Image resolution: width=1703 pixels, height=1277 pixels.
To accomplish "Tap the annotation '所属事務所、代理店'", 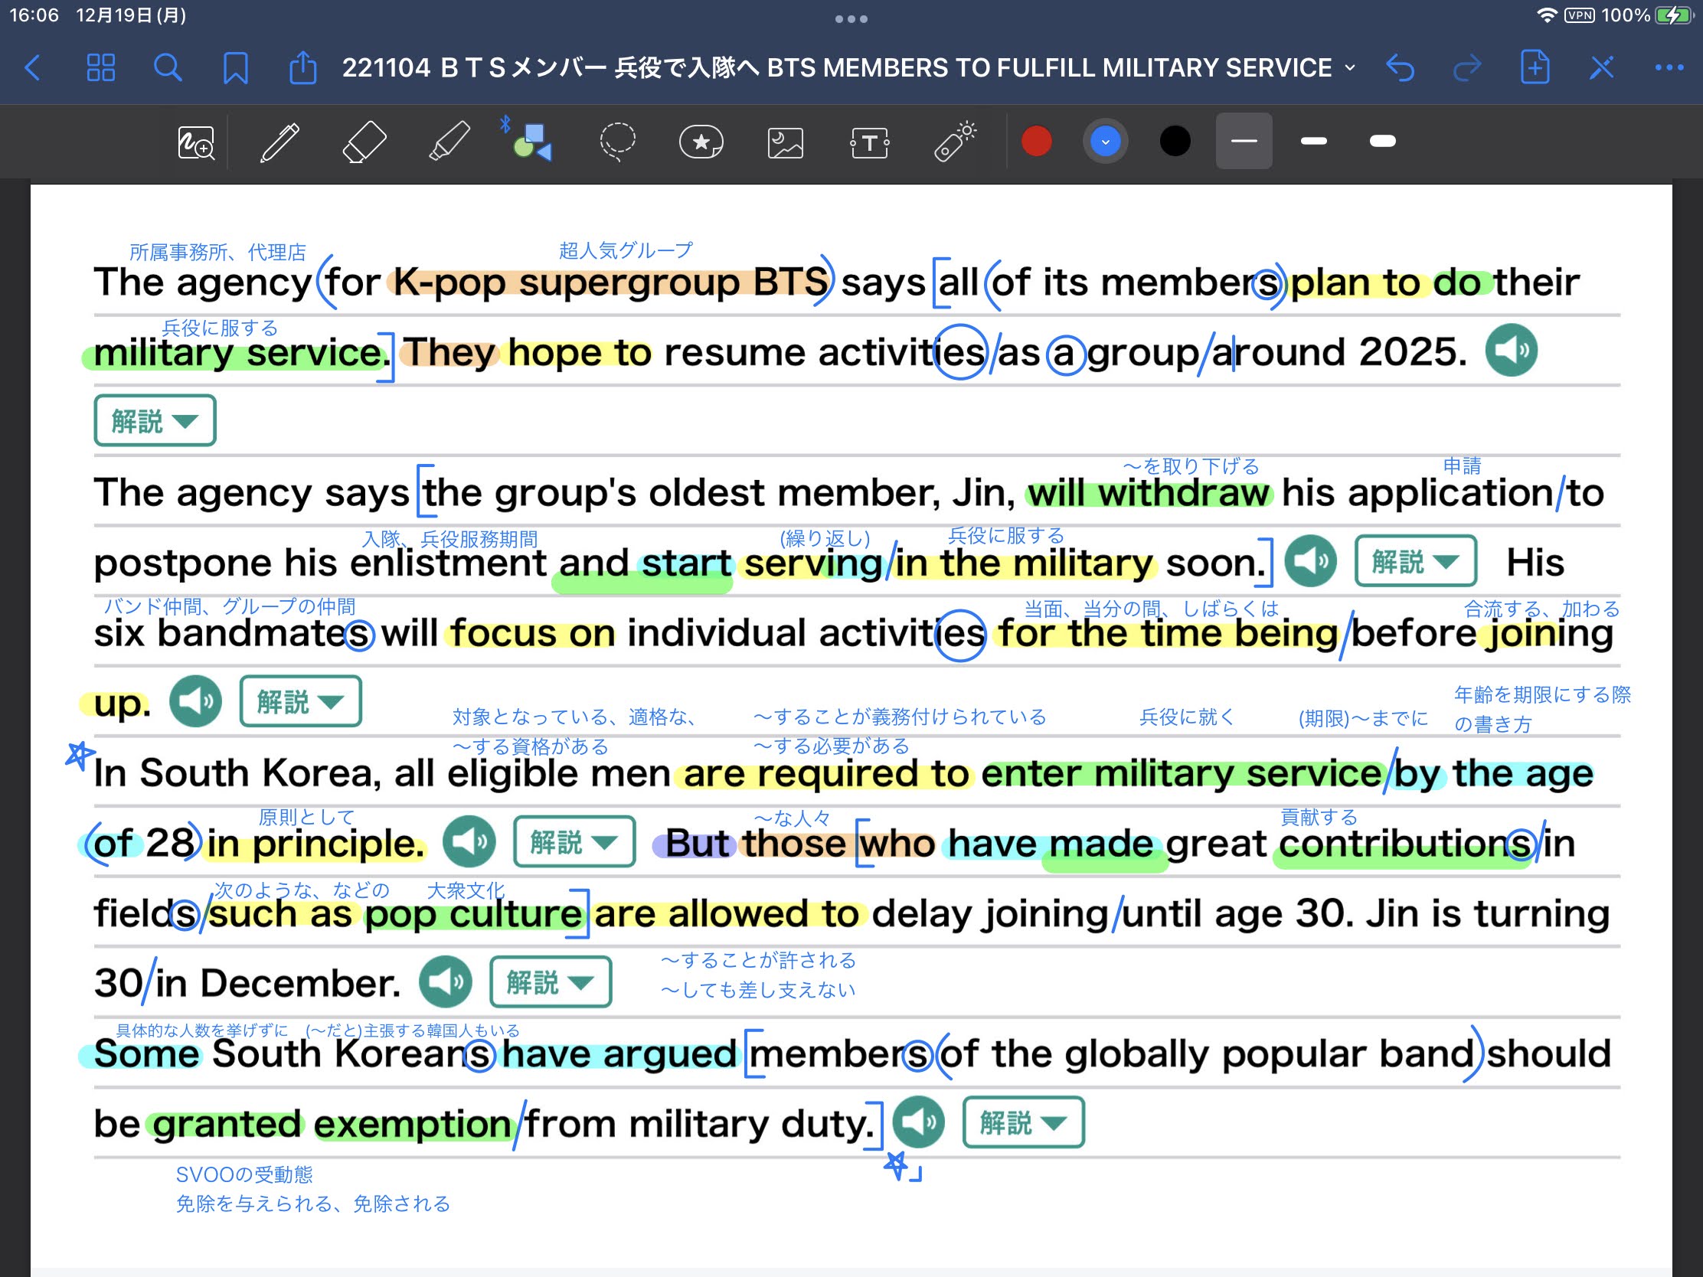I will coord(218,252).
